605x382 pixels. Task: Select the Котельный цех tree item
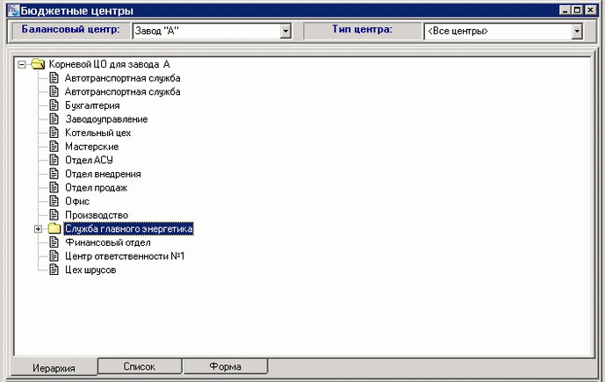[97, 133]
